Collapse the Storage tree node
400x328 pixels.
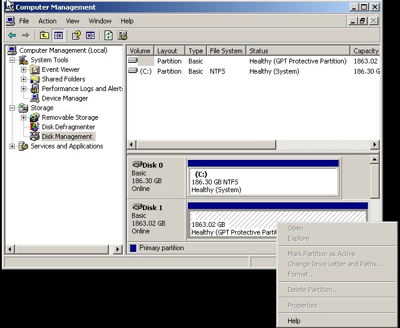point(13,108)
